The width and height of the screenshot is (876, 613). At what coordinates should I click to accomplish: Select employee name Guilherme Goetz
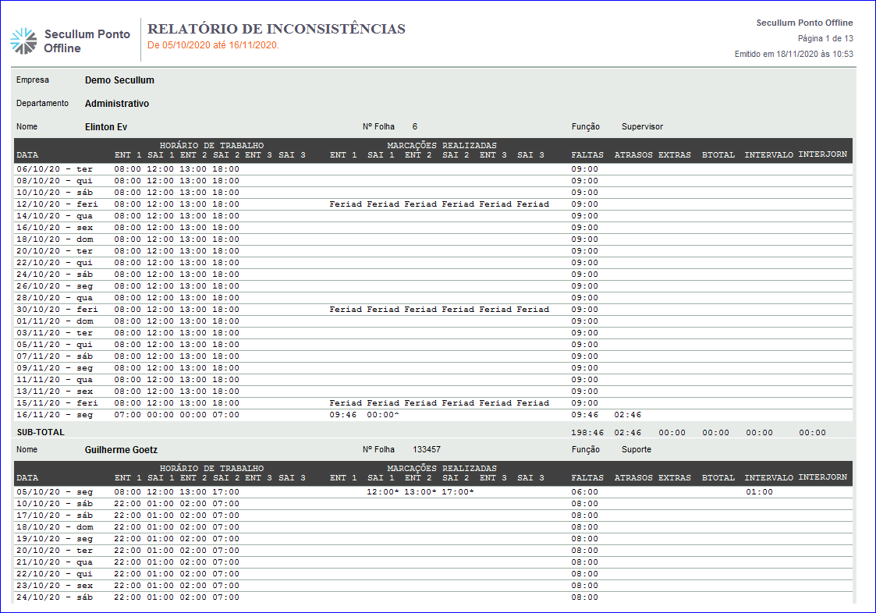[x=121, y=450]
